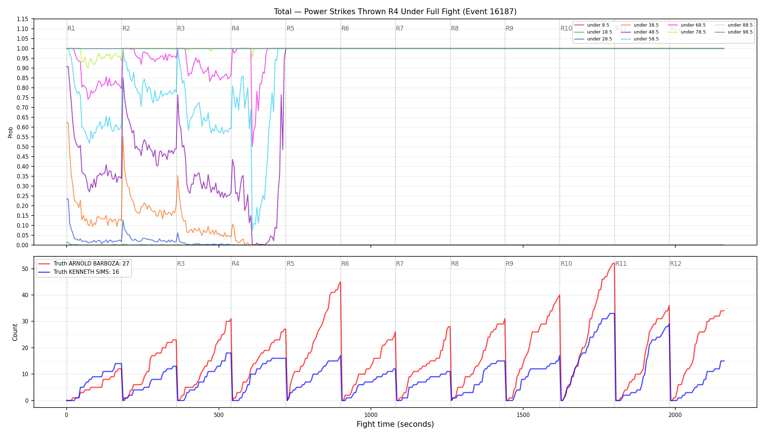Image resolution: width=765 pixels, height=437 pixels.
Task: Click the R1 round marker in the probability chart
Action: 71,28
